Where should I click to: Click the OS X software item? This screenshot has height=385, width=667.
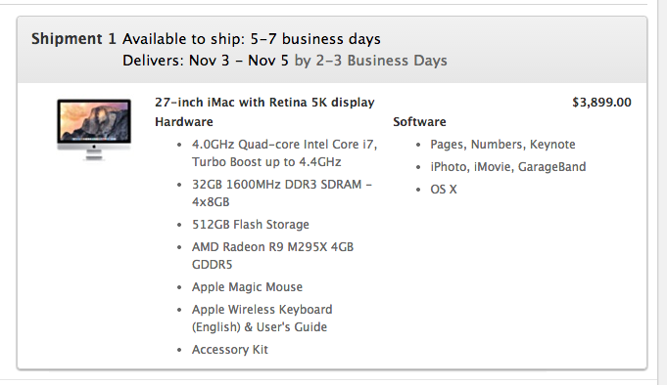point(444,190)
